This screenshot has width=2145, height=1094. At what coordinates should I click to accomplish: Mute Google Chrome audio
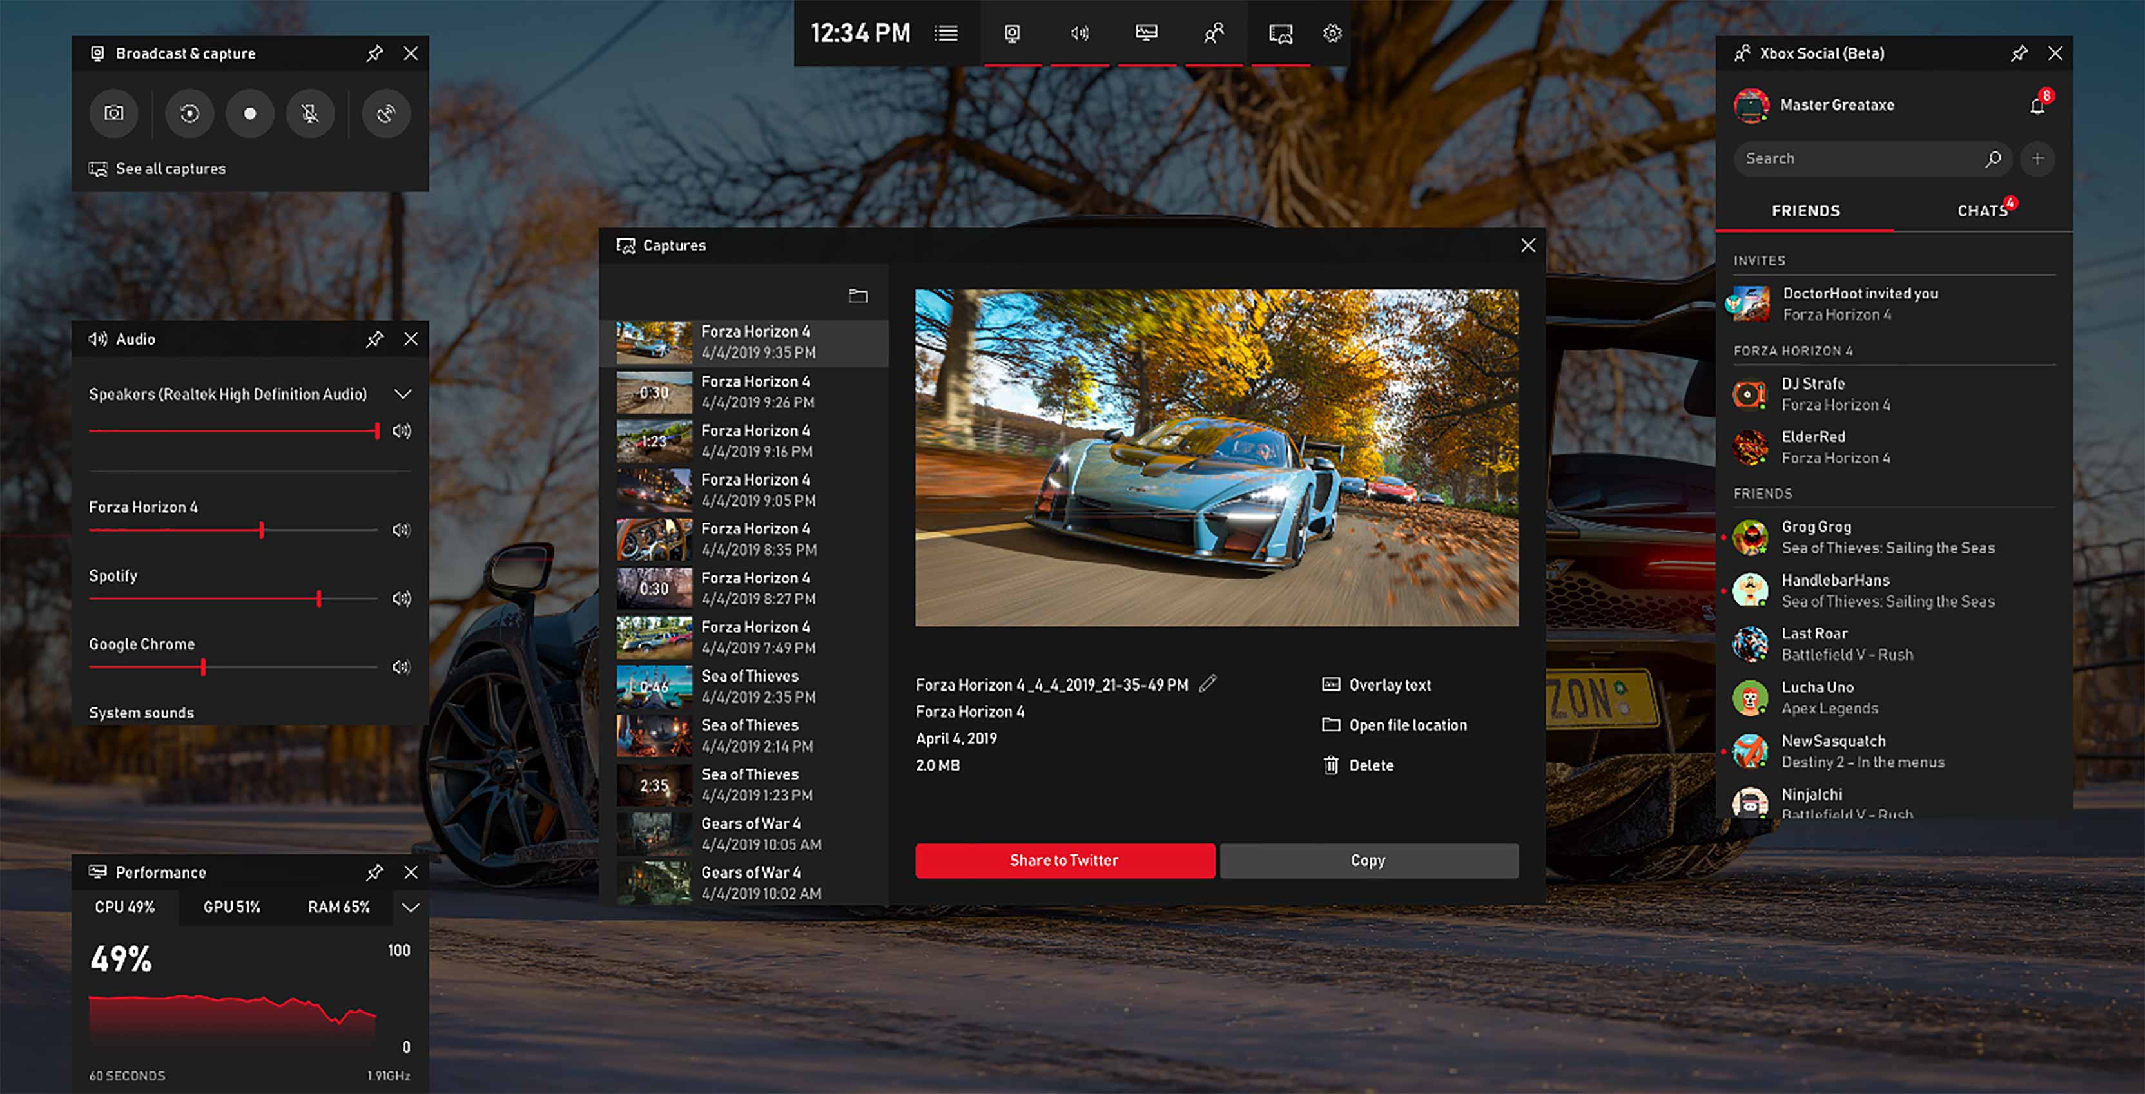pos(402,667)
